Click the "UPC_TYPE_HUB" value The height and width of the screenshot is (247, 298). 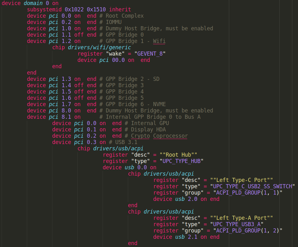click(x=182, y=161)
